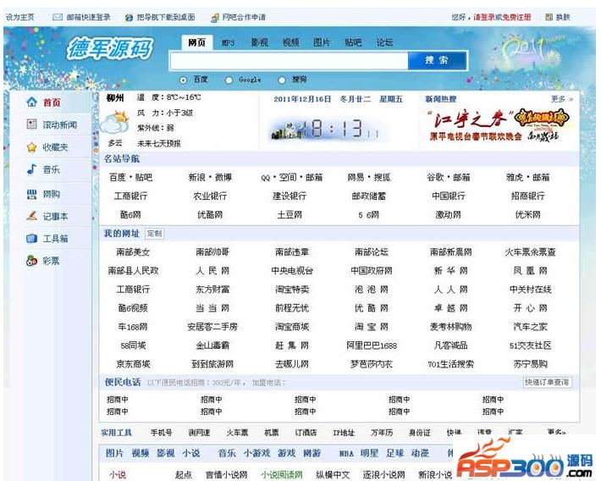601x481 pixels.
Task: Click the 定制 customize button
Action: coord(154,234)
